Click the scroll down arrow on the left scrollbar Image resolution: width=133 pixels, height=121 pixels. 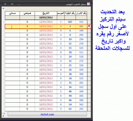click(x=3, y=116)
